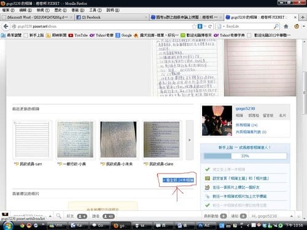The image size is (307, 230).
Task: Open the 一般行歌-小美 album thumbnail
Action: [76, 140]
